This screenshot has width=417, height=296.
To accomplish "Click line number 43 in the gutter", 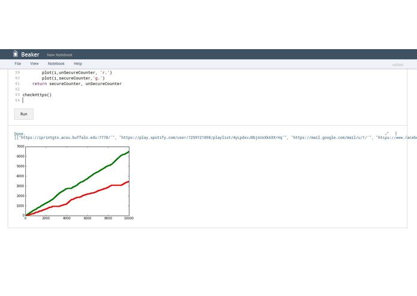I will [x=17, y=95].
